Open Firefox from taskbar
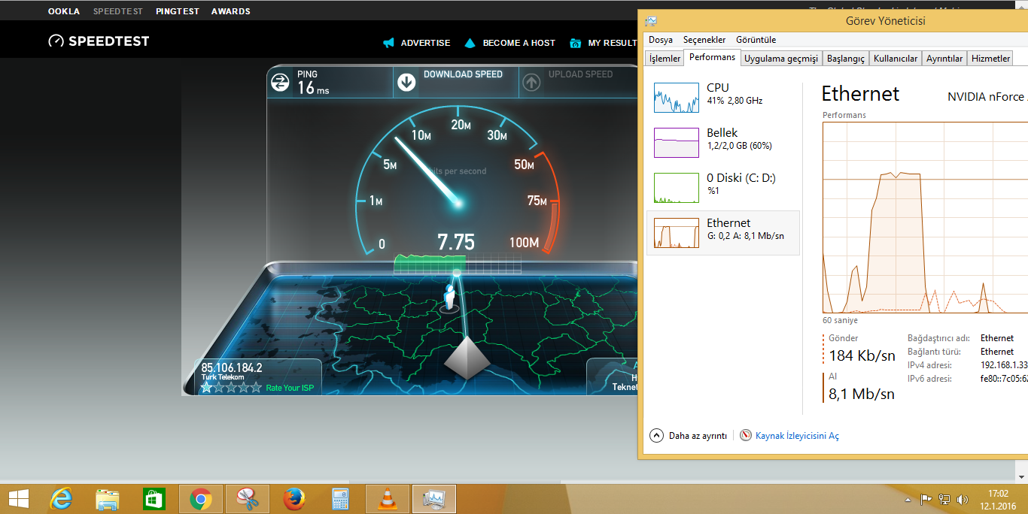1028x514 pixels. tap(293, 499)
